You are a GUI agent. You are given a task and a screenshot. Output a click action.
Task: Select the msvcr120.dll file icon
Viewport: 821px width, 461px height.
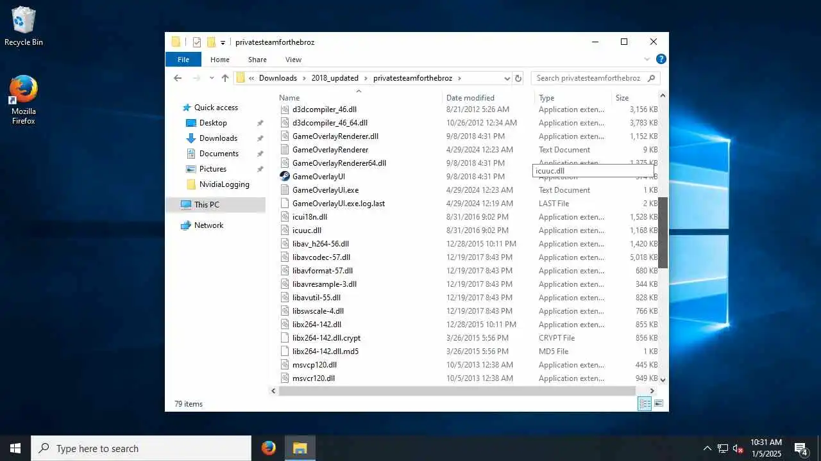click(285, 378)
